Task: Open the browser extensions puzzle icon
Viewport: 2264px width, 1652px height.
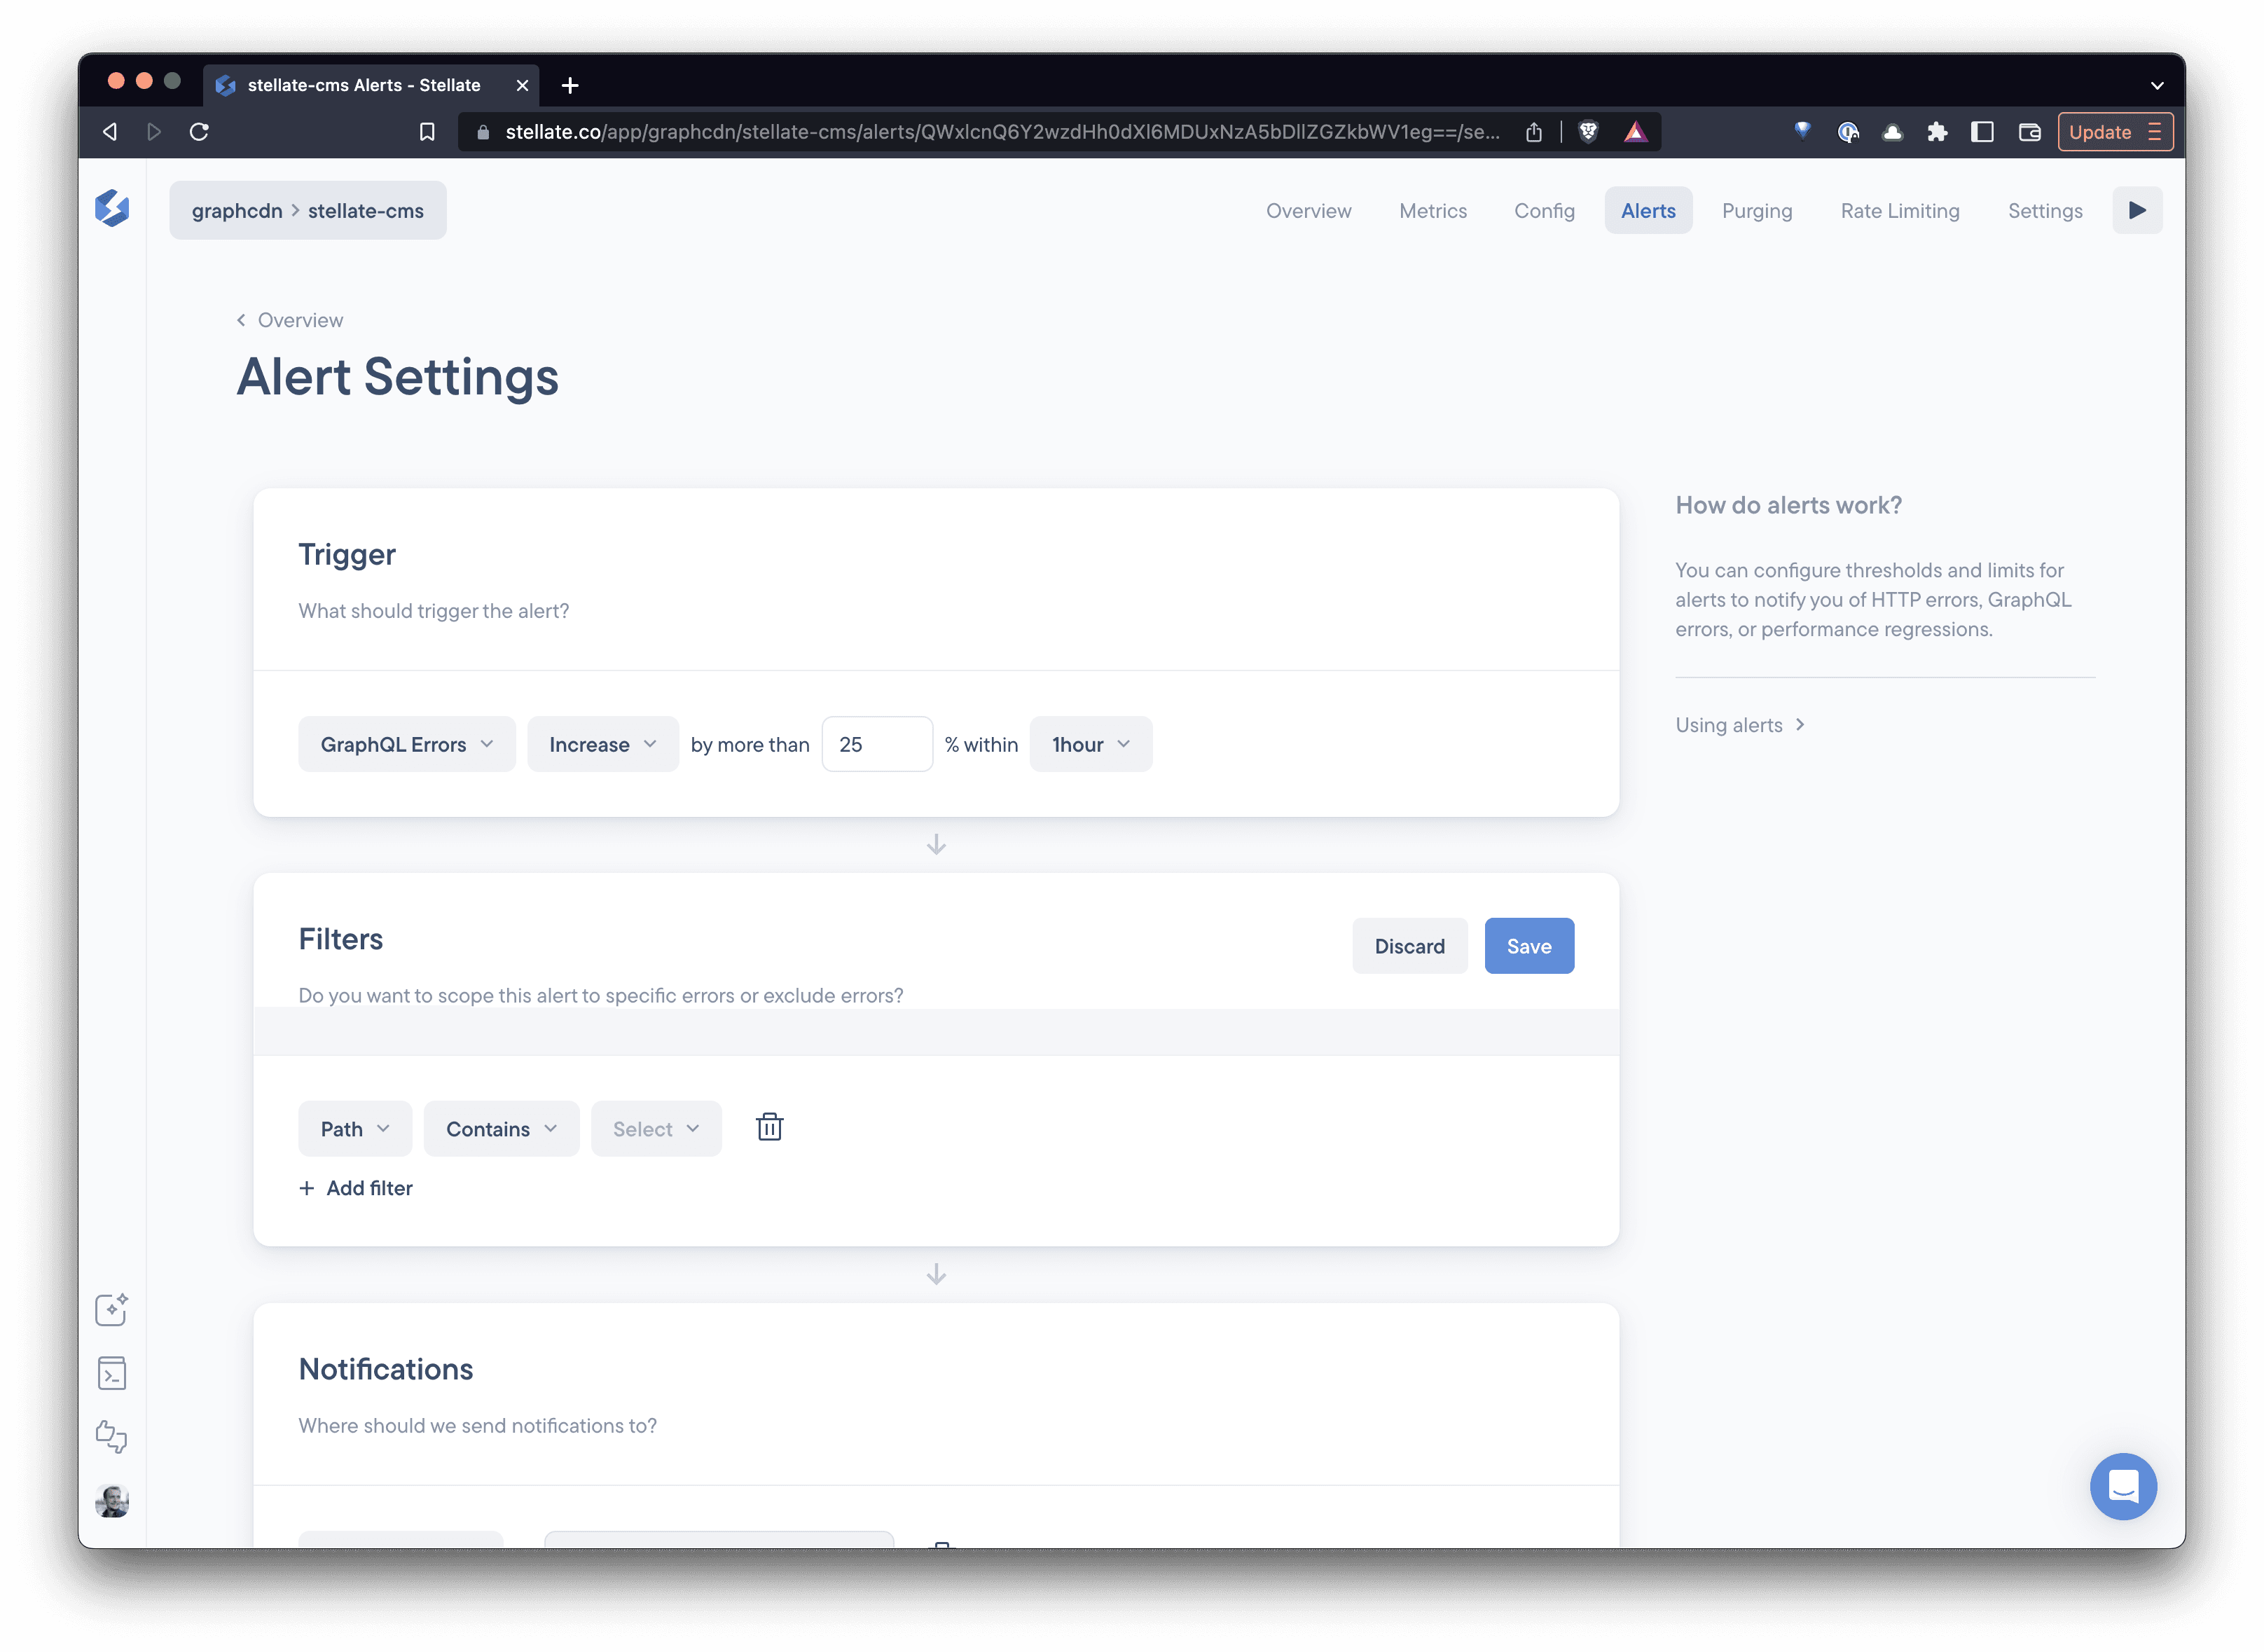Action: (x=1937, y=131)
